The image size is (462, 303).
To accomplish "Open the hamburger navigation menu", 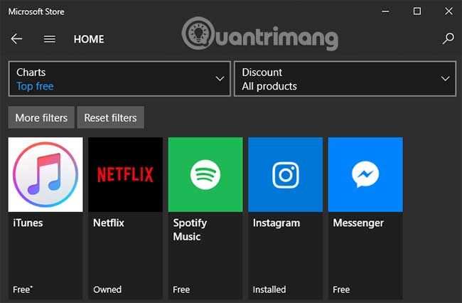I will (x=50, y=38).
